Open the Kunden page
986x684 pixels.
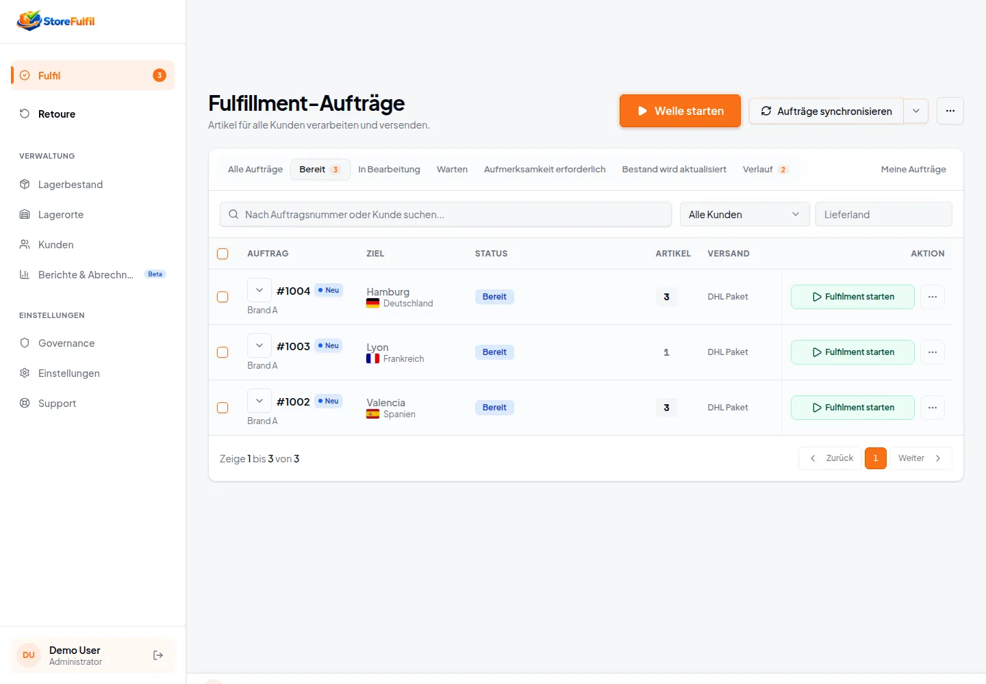[92, 245]
